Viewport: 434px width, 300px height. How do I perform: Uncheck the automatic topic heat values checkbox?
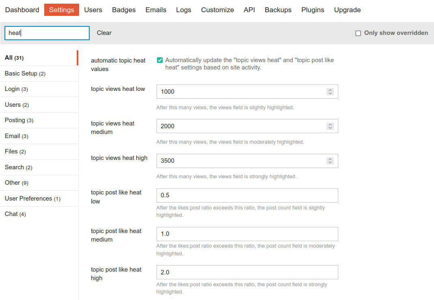click(160, 60)
